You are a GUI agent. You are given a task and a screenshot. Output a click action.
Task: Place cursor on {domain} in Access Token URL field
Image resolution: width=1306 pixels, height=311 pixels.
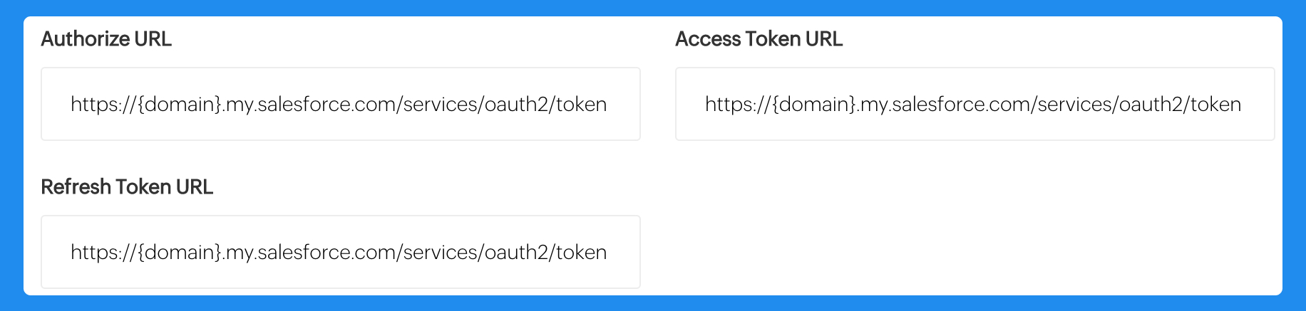point(813,105)
